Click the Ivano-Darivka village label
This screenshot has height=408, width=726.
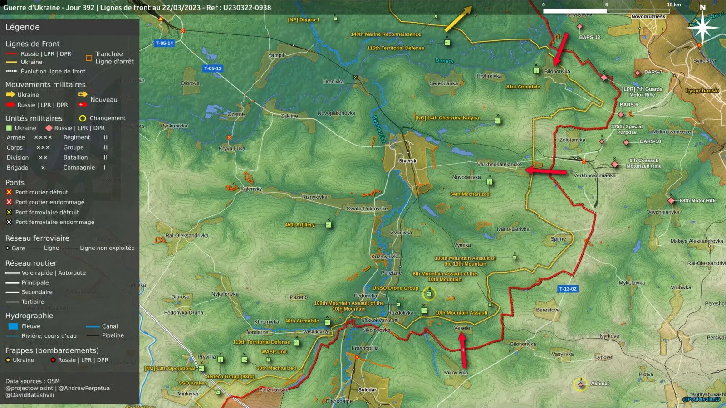tap(513, 229)
